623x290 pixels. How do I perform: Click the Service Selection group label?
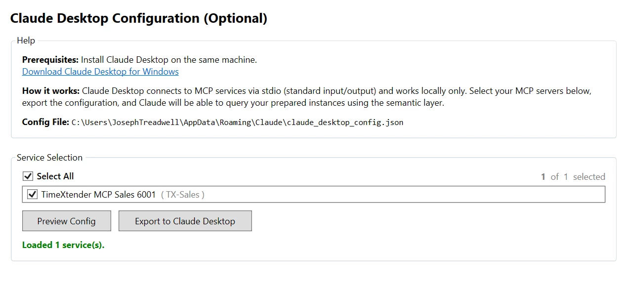(49, 158)
